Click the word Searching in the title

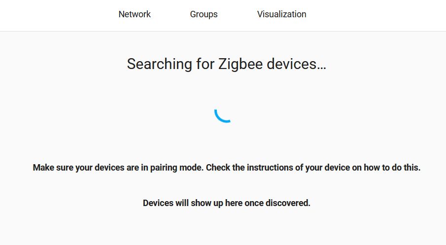159,64
